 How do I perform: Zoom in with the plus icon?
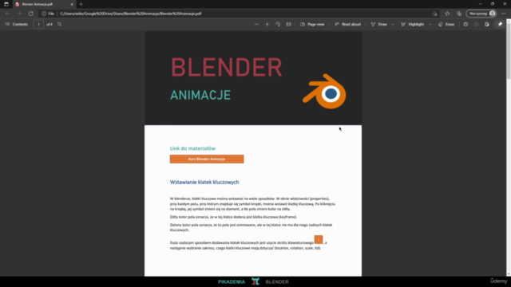click(267, 25)
